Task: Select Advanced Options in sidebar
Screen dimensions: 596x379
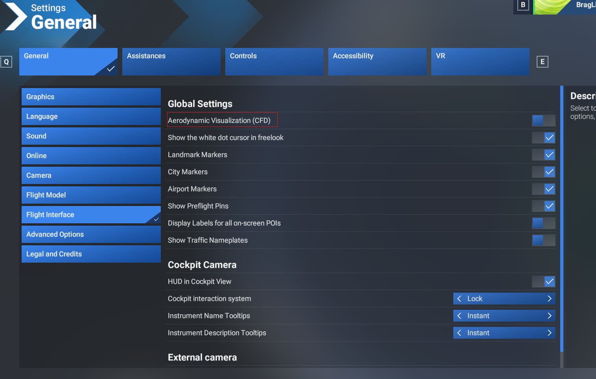Action: click(91, 234)
